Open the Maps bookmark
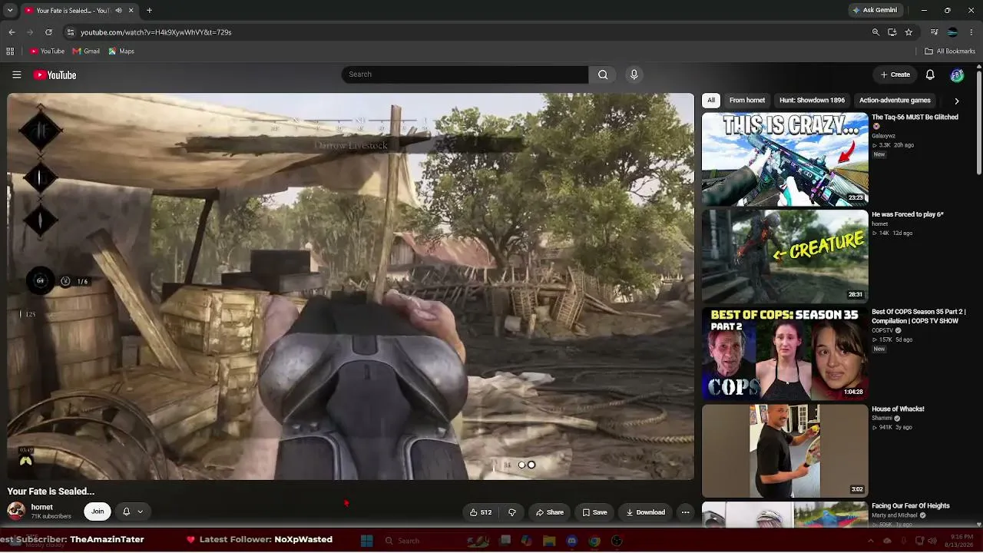This screenshot has height=553, width=983. click(121, 51)
